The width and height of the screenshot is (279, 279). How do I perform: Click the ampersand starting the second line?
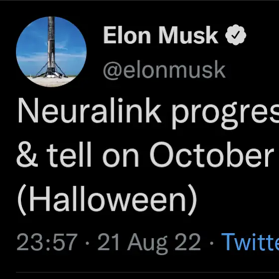pos(27,154)
